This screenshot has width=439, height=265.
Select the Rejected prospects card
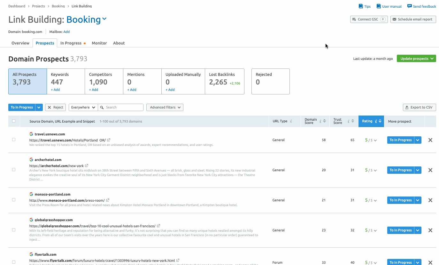click(271, 81)
